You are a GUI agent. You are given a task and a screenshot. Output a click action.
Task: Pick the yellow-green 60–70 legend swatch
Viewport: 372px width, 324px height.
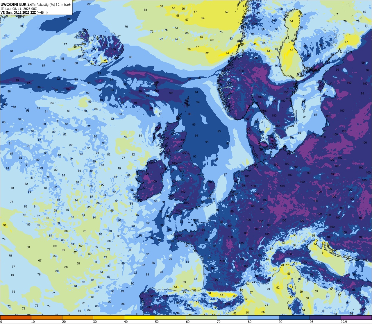coord(201,317)
